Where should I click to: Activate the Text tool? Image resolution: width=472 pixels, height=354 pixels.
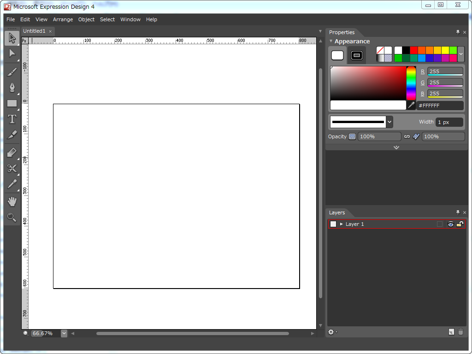[12, 119]
